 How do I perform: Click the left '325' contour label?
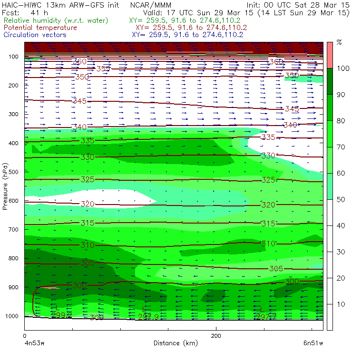88,179
